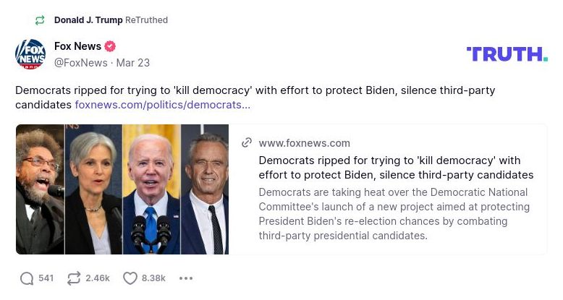The height and width of the screenshot is (300, 563).
Task: Open the link card headline
Action: [x=395, y=168]
